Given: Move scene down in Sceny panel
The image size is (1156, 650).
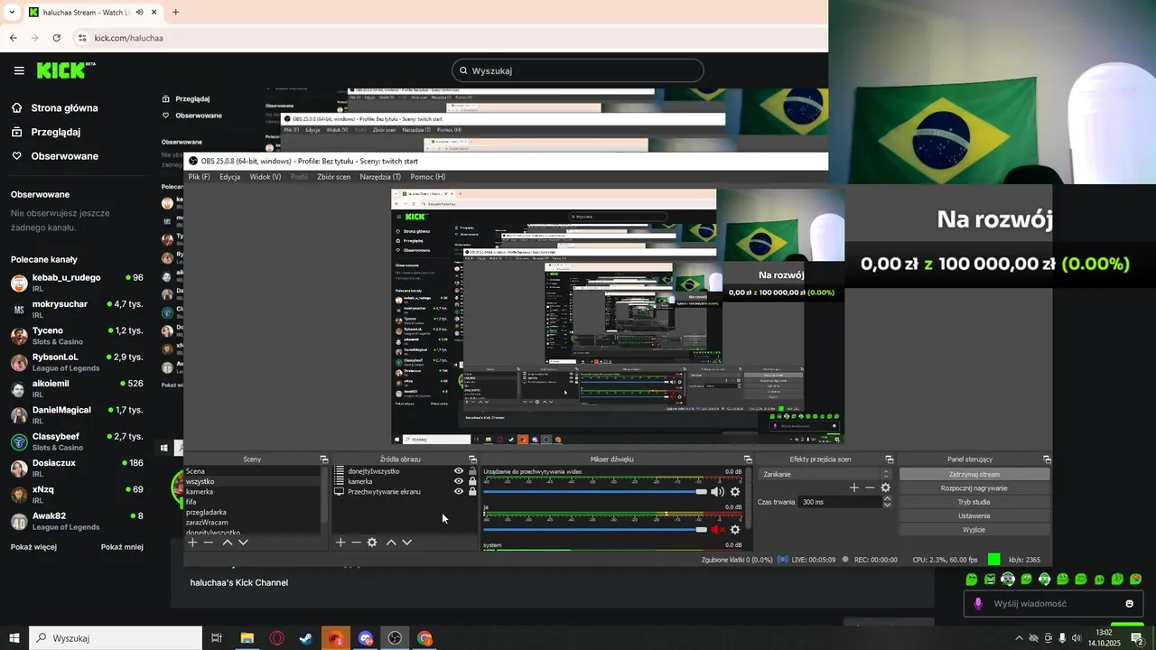Looking at the screenshot, I should tap(243, 543).
